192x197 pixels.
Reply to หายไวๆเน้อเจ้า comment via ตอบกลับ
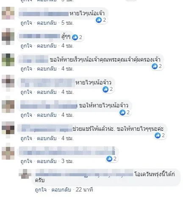click(x=47, y=23)
